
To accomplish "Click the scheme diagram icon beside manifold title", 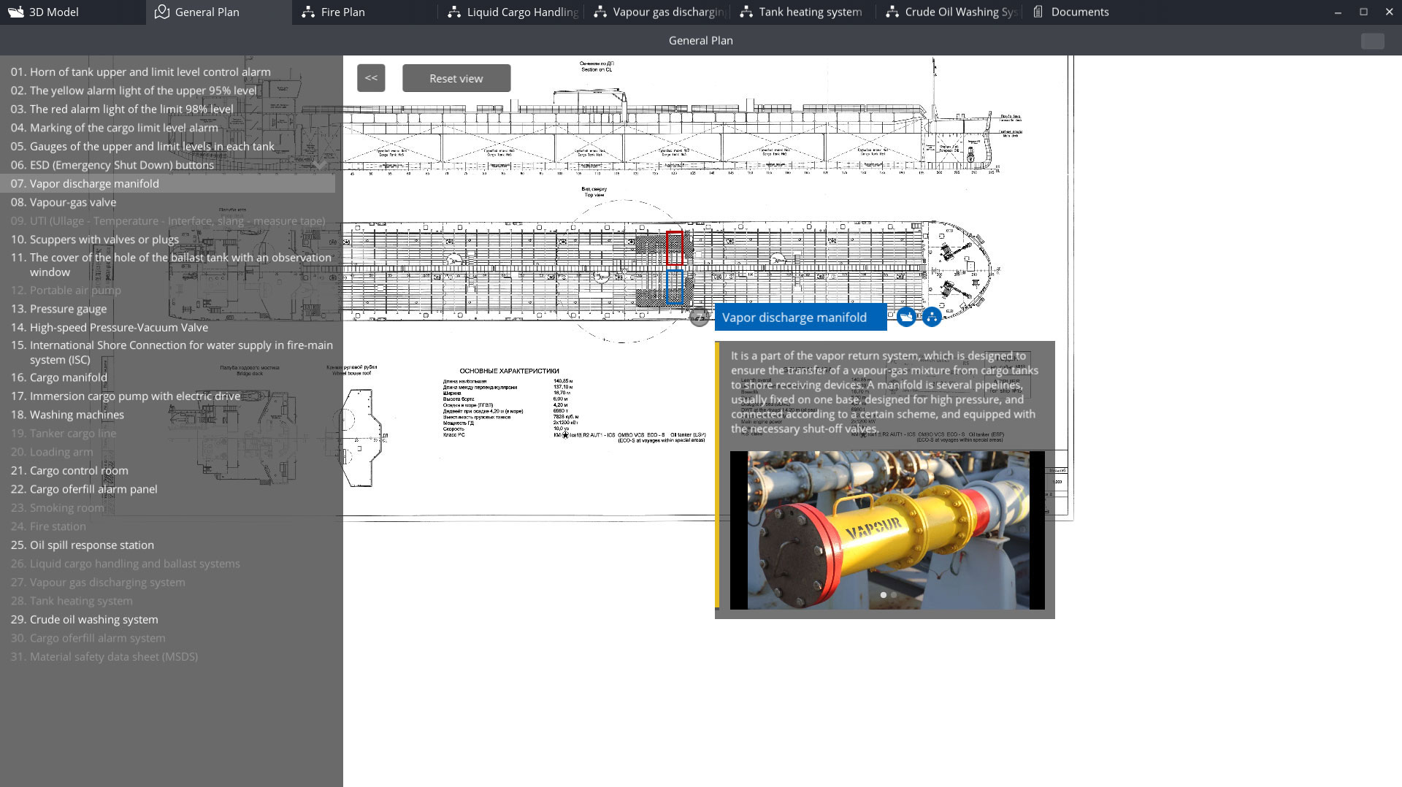I will (x=932, y=317).
